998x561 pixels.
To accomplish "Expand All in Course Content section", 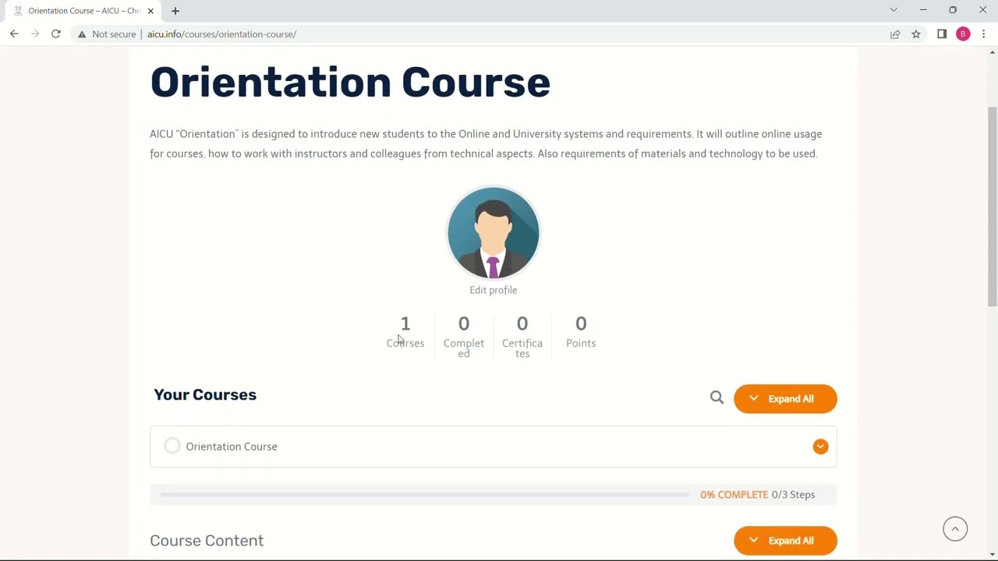I will click(x=785, y=541).
